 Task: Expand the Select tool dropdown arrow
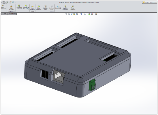pos(6,2)
